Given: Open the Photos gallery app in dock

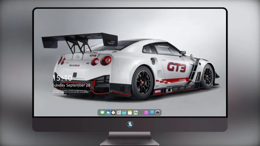Looking at the screenshot, I should coord(136,112).
